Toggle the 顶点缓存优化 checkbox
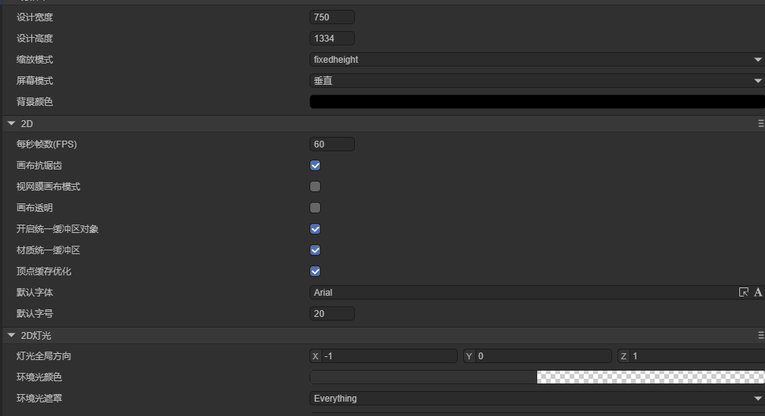 pyautogui.click(x=316, y=272)
